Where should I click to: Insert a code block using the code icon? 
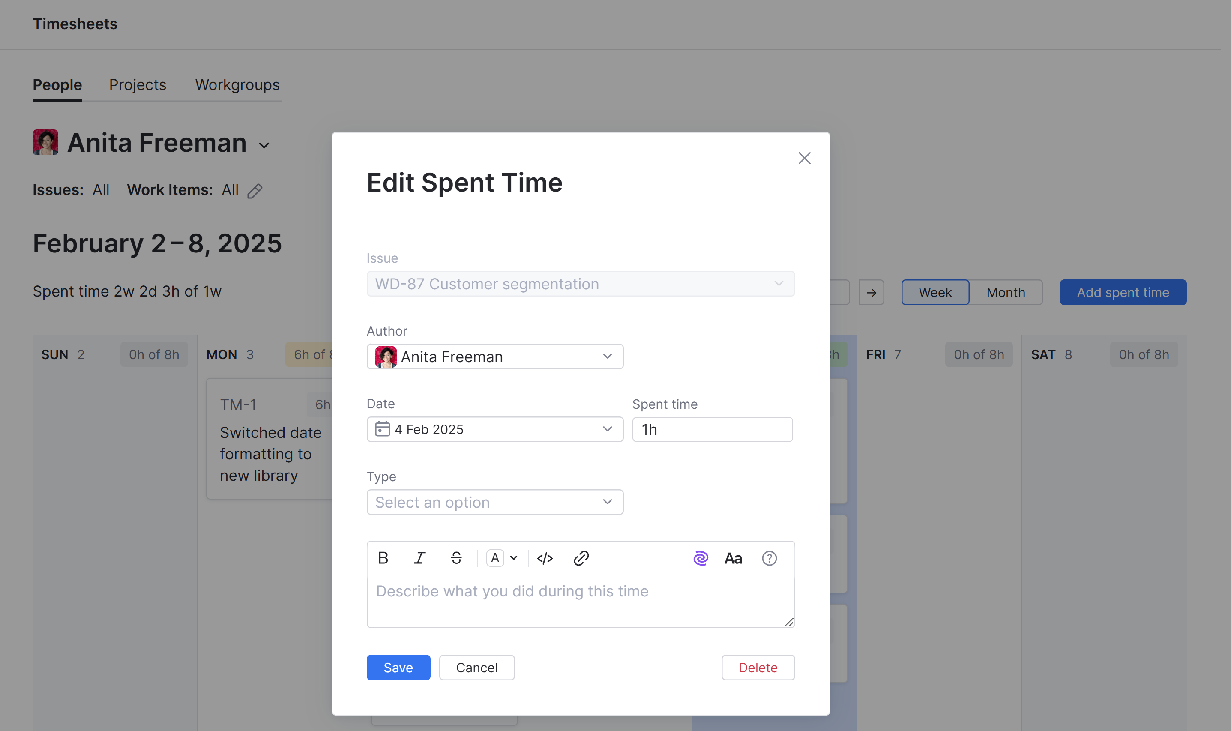545,558
